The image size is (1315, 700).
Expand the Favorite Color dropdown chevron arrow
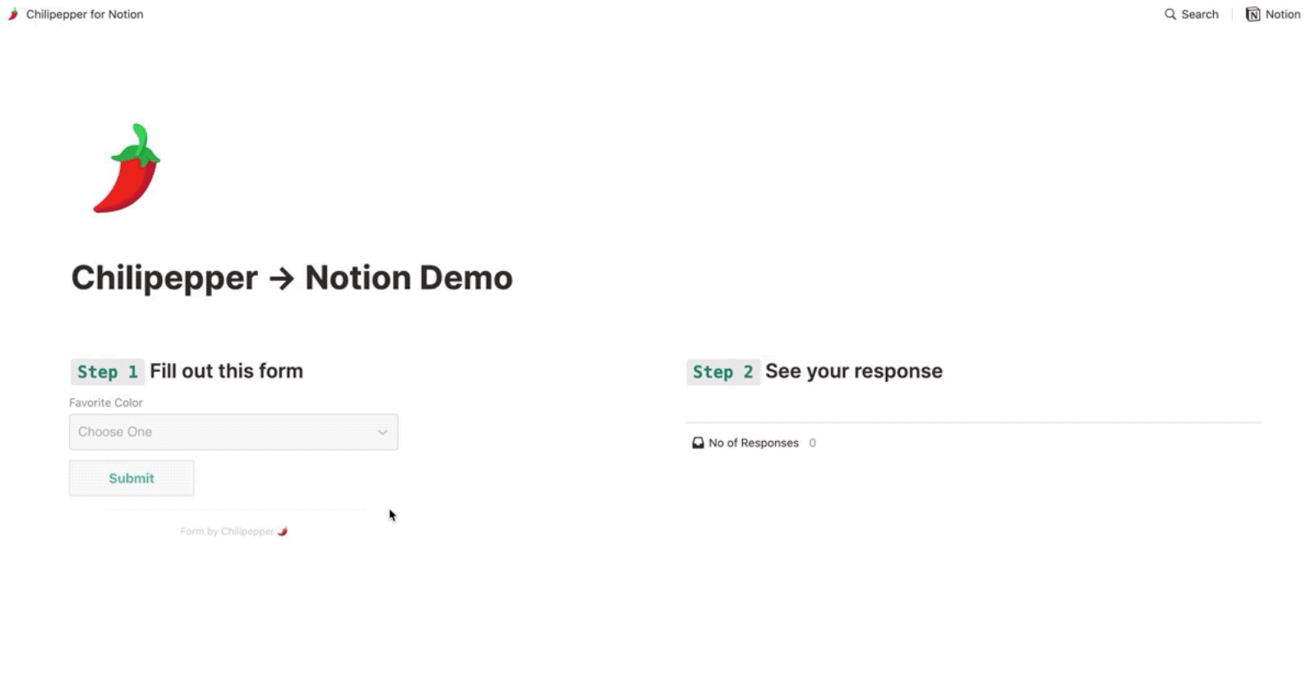[x=382, y=432]
